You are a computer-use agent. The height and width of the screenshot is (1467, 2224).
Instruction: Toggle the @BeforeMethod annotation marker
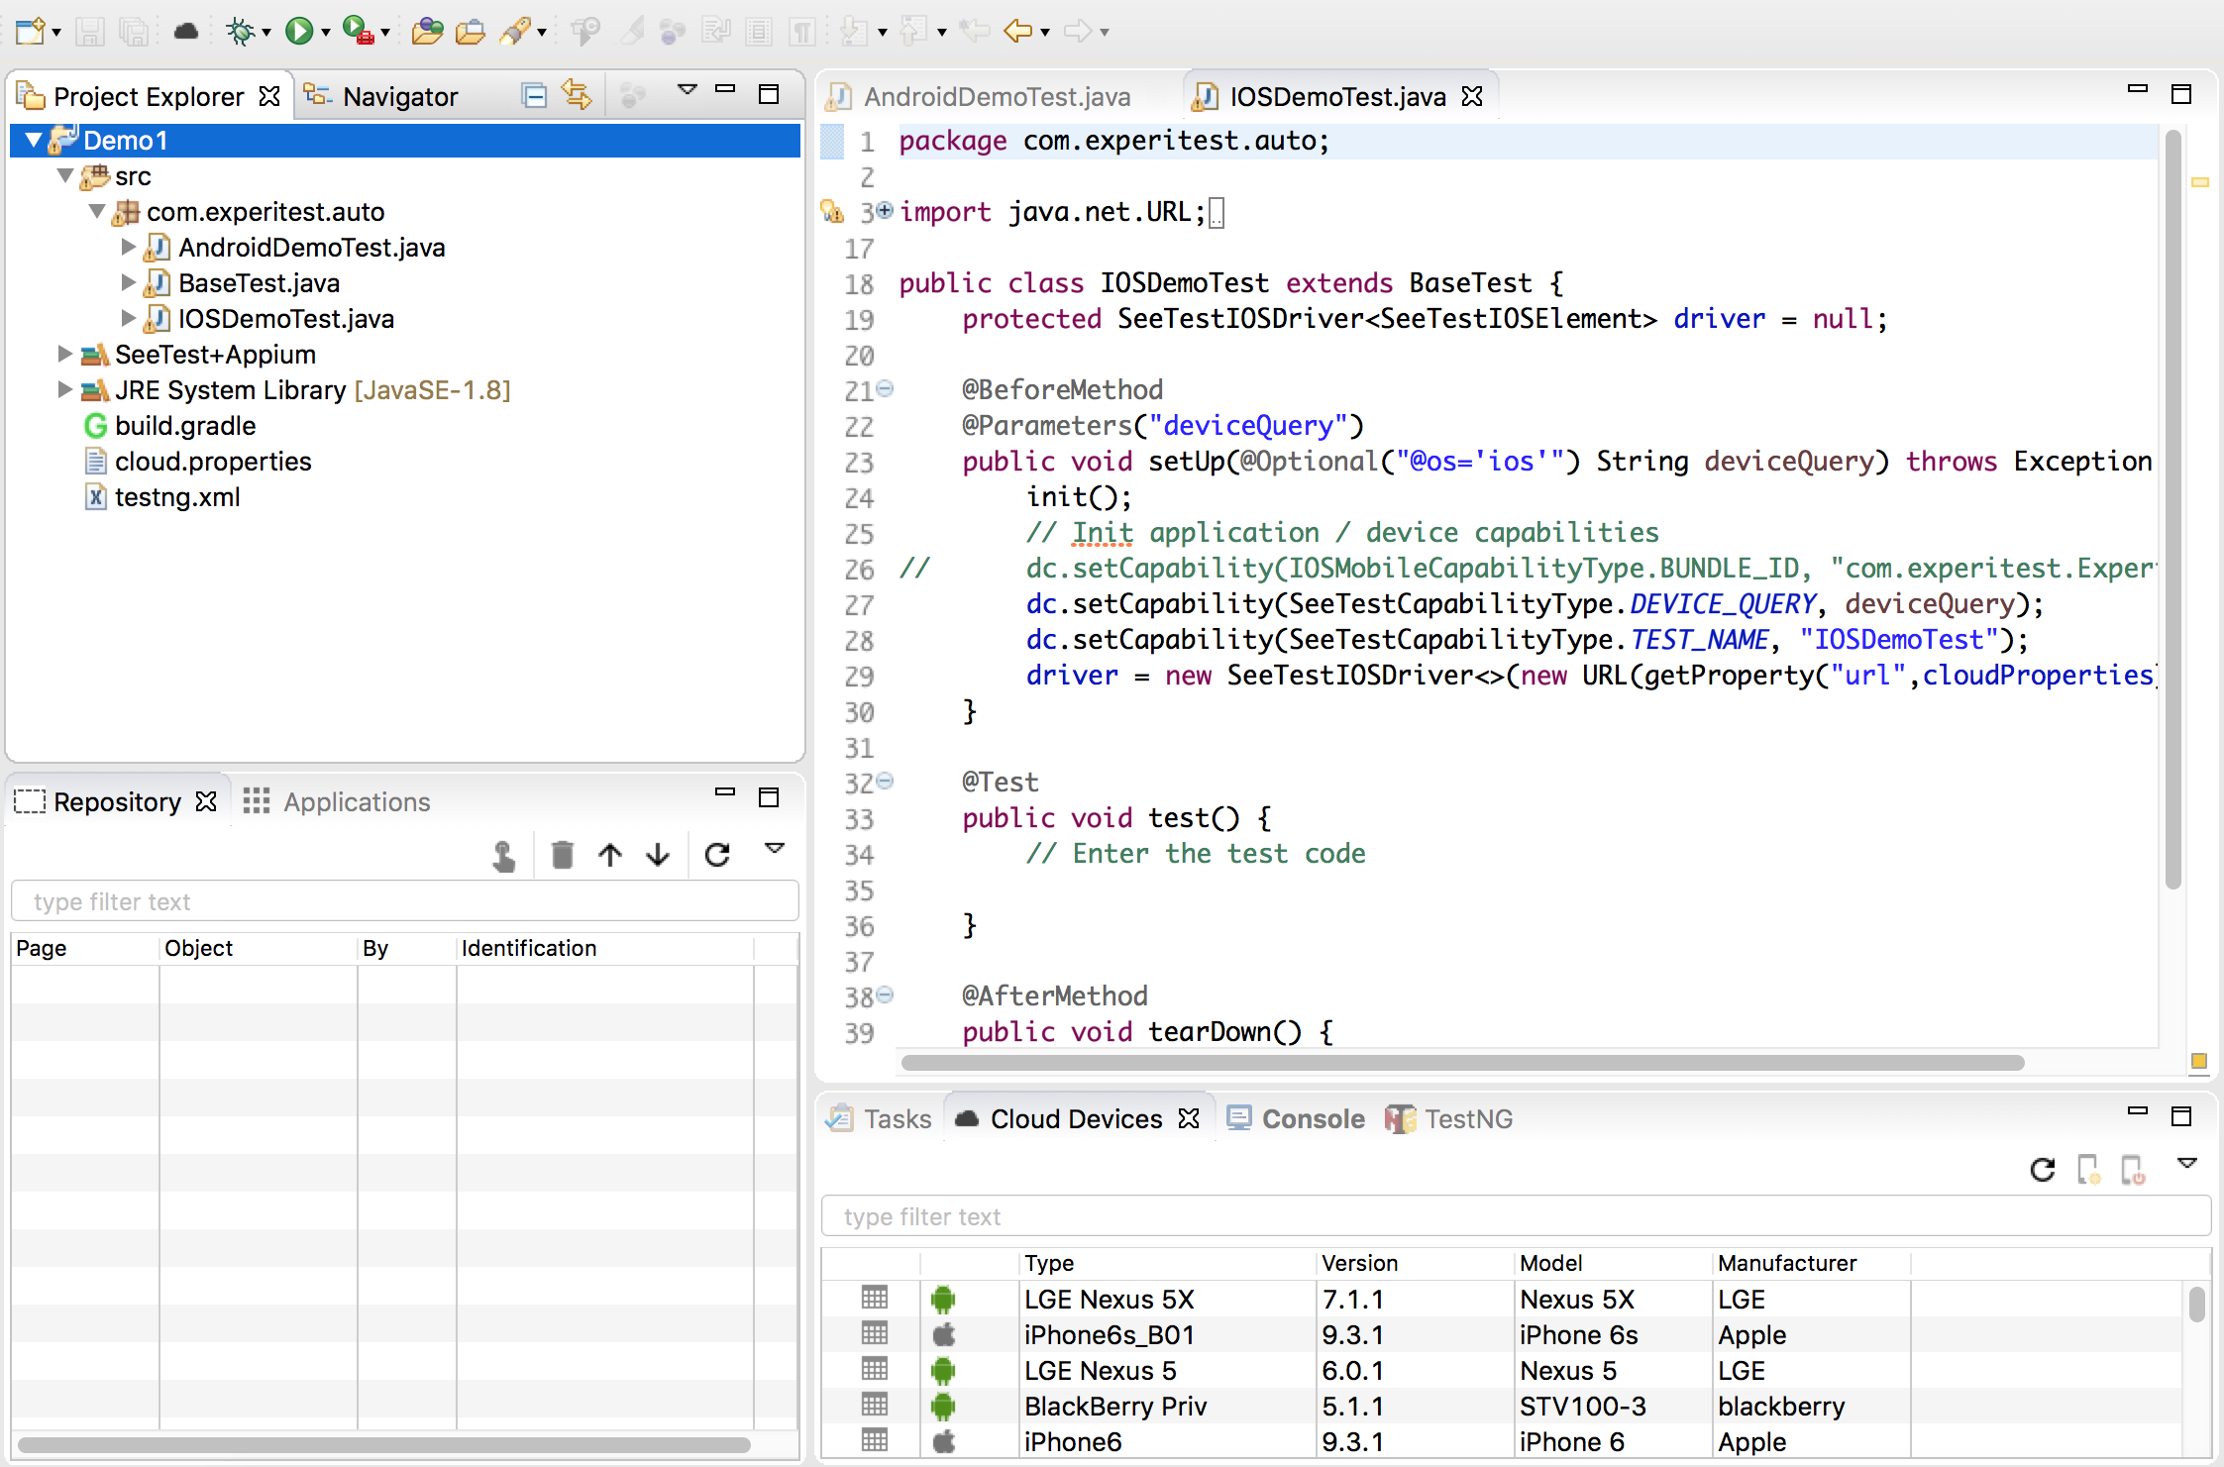click(885, 389)
